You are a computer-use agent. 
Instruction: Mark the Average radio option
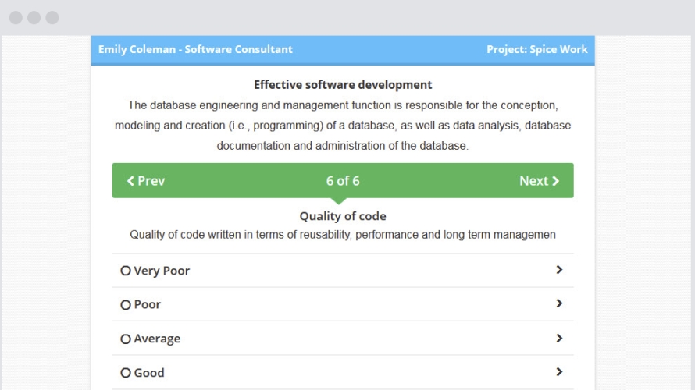(x=126, y=339)
